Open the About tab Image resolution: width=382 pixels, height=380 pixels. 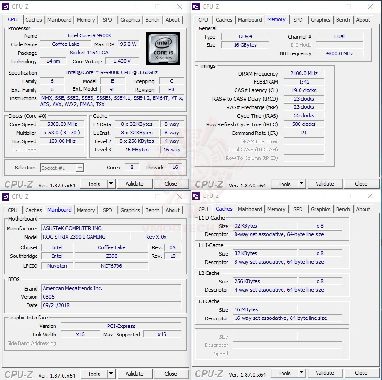click(x=173, y=20)
